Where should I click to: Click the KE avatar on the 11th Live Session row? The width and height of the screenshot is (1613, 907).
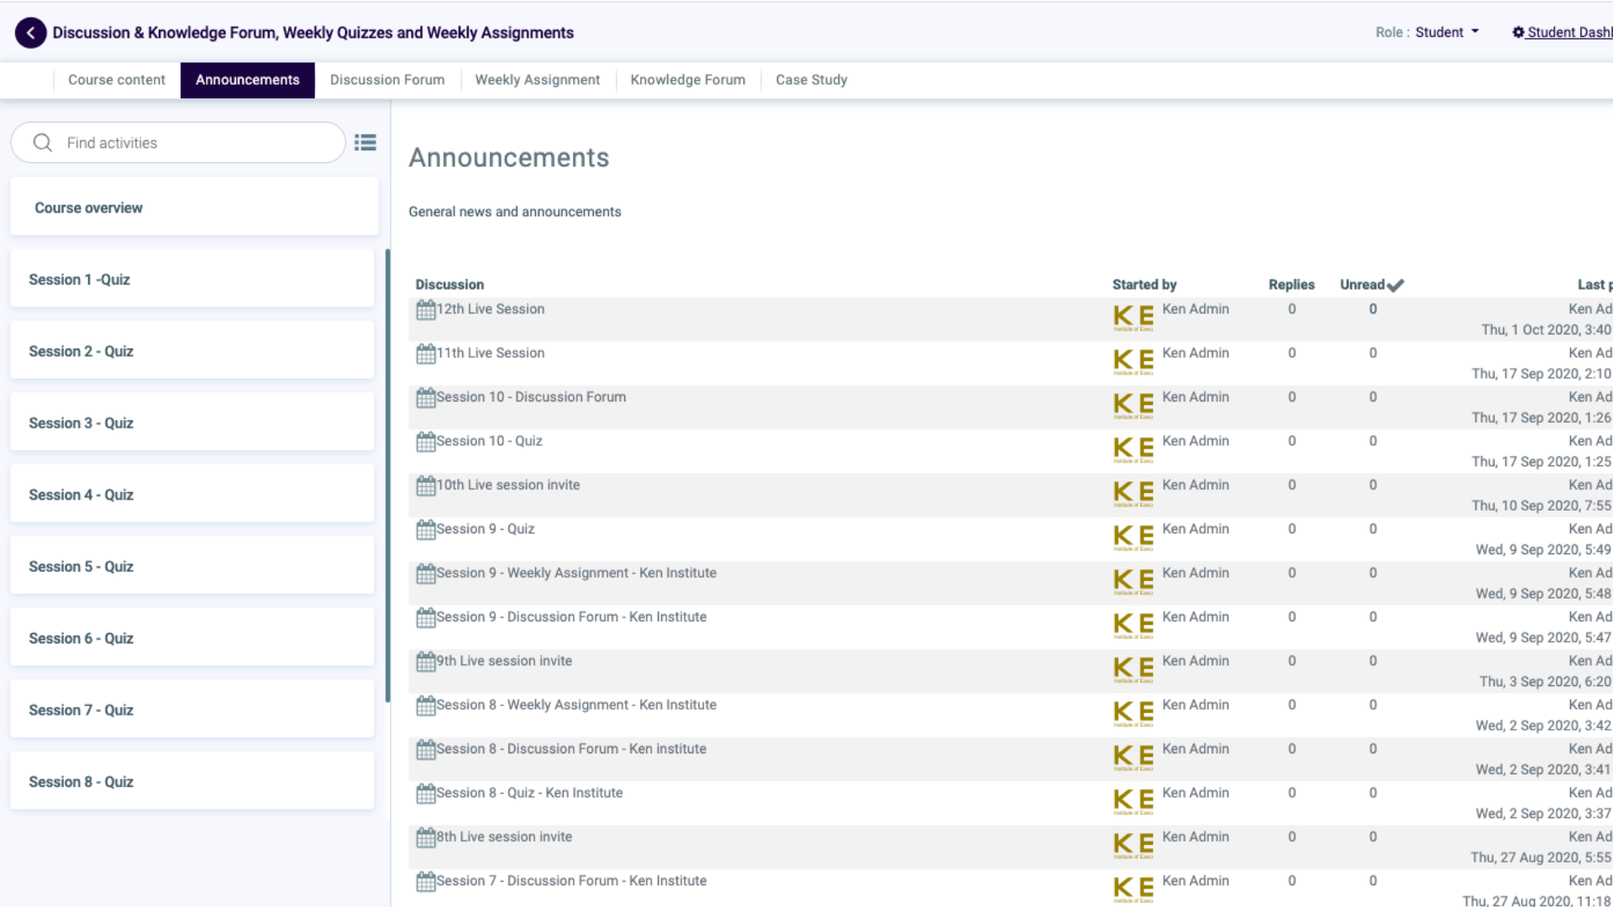(1133, 361)
